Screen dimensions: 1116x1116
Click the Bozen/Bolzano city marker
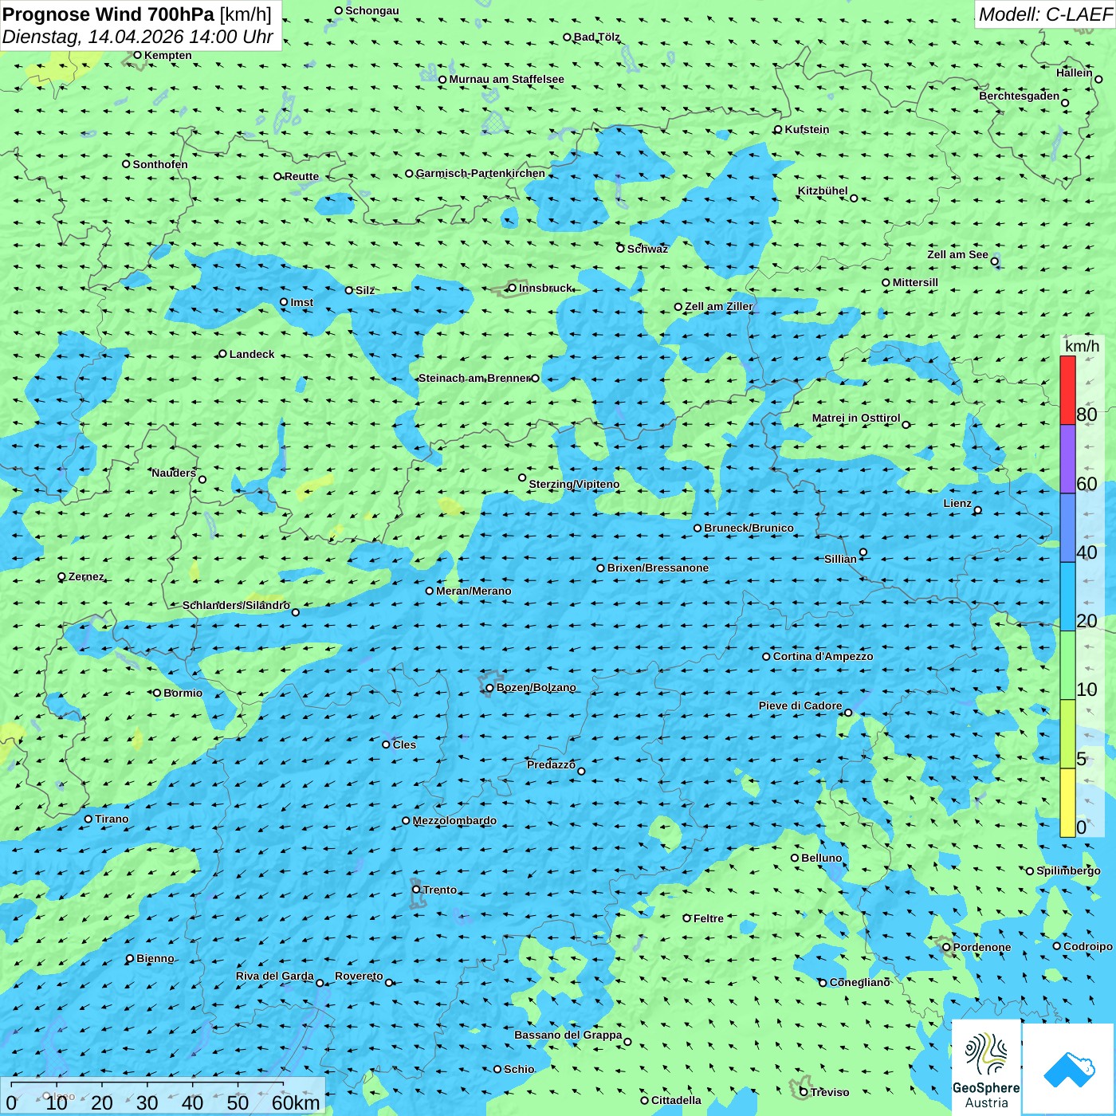(490, 688)
